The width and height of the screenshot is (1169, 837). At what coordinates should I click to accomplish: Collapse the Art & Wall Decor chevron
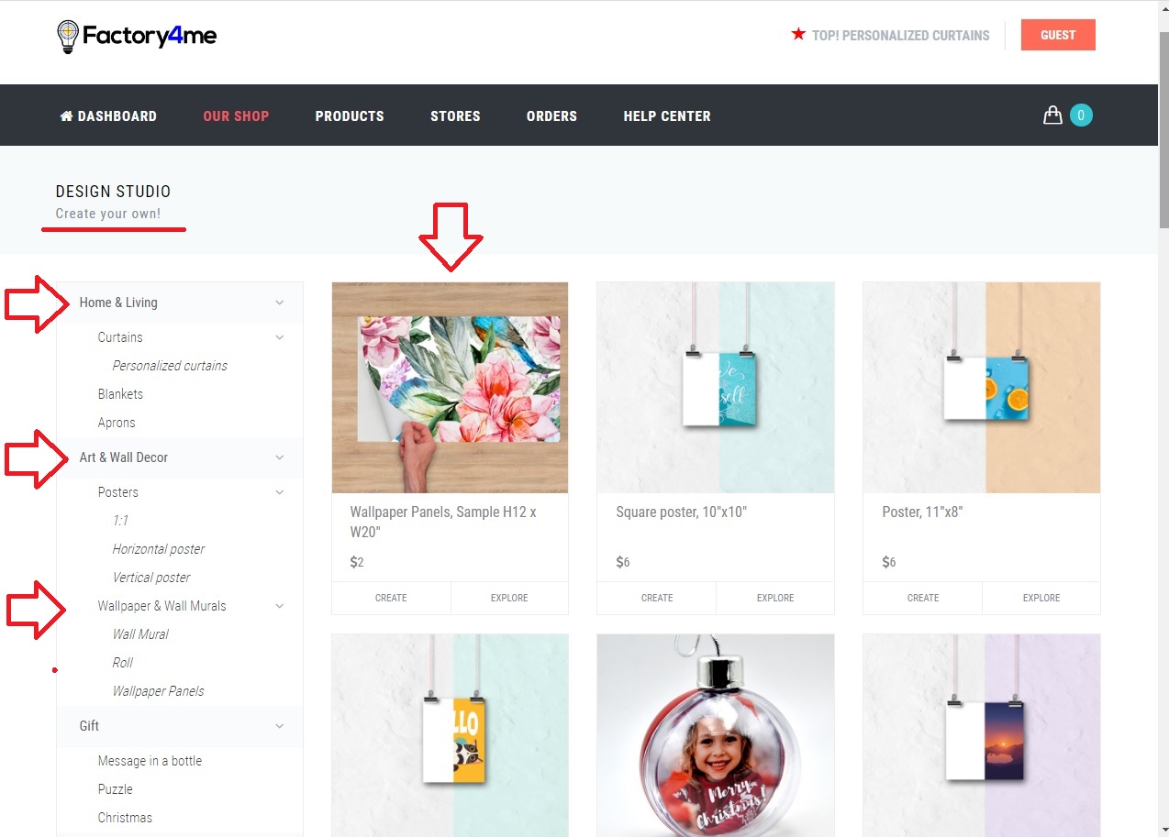click(x=280, y=457)
